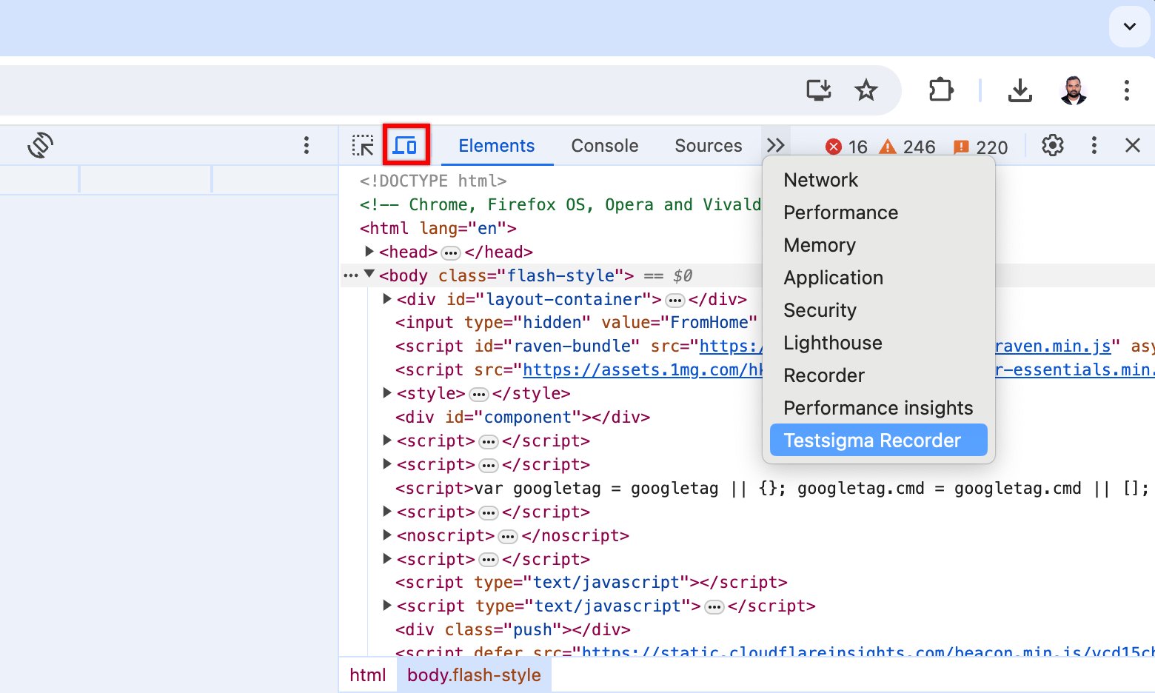Expand the style element
1155x693 pixels.
tap(386, 393)
